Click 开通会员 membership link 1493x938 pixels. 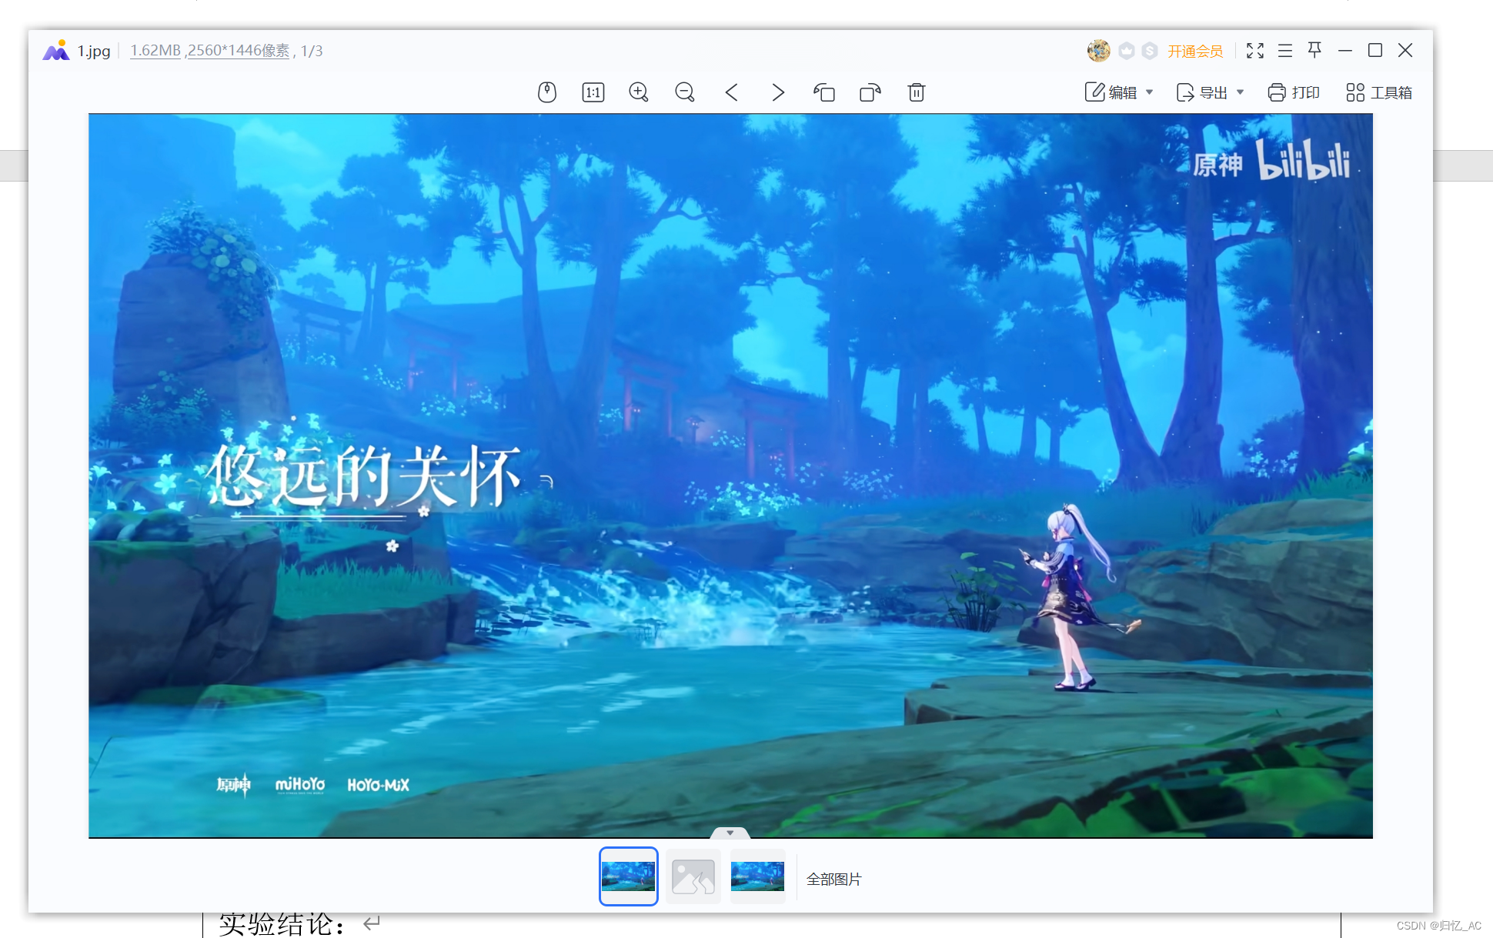pyautogui.click(x=1195, y=51)
